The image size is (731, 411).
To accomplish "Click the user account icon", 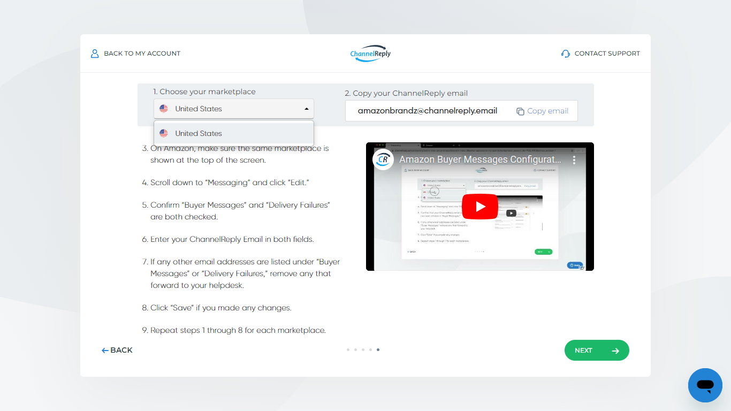I will [x=95, y=54].
